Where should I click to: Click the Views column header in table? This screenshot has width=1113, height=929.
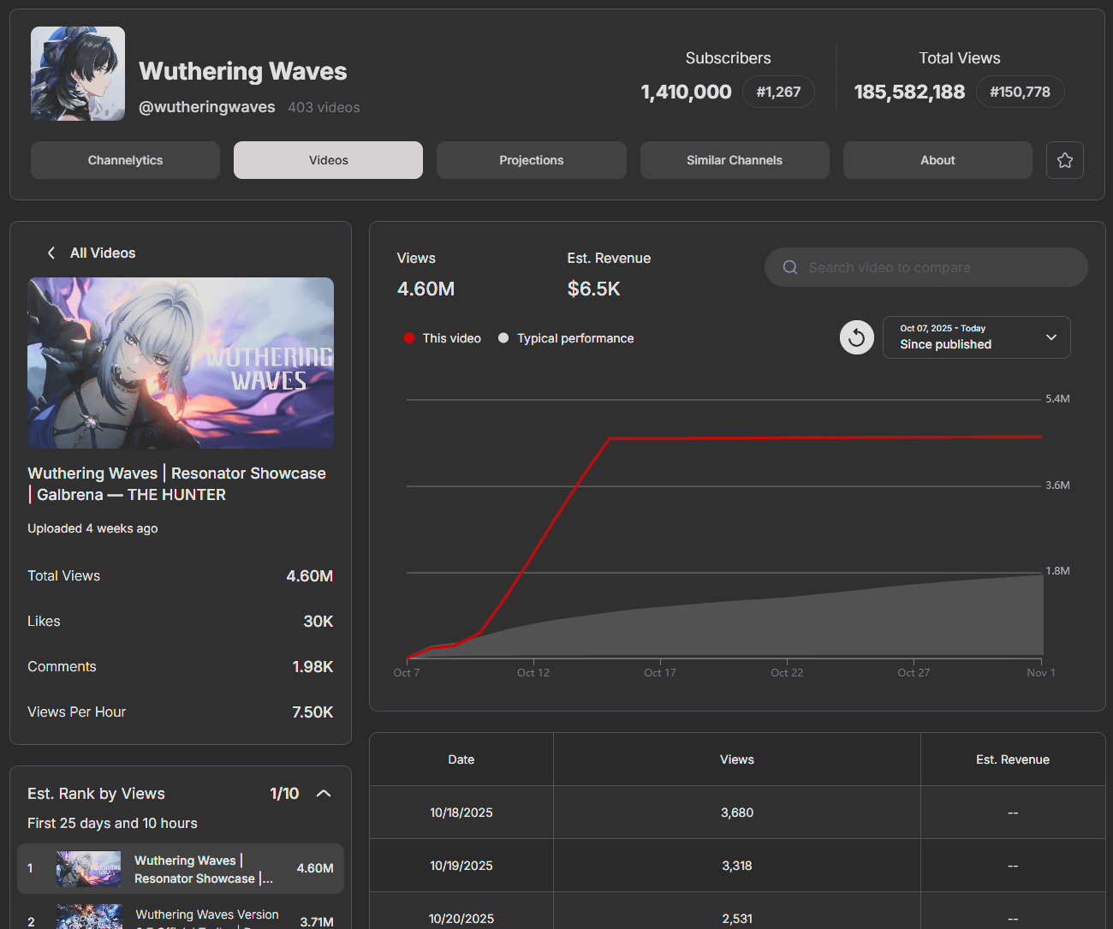737,759
